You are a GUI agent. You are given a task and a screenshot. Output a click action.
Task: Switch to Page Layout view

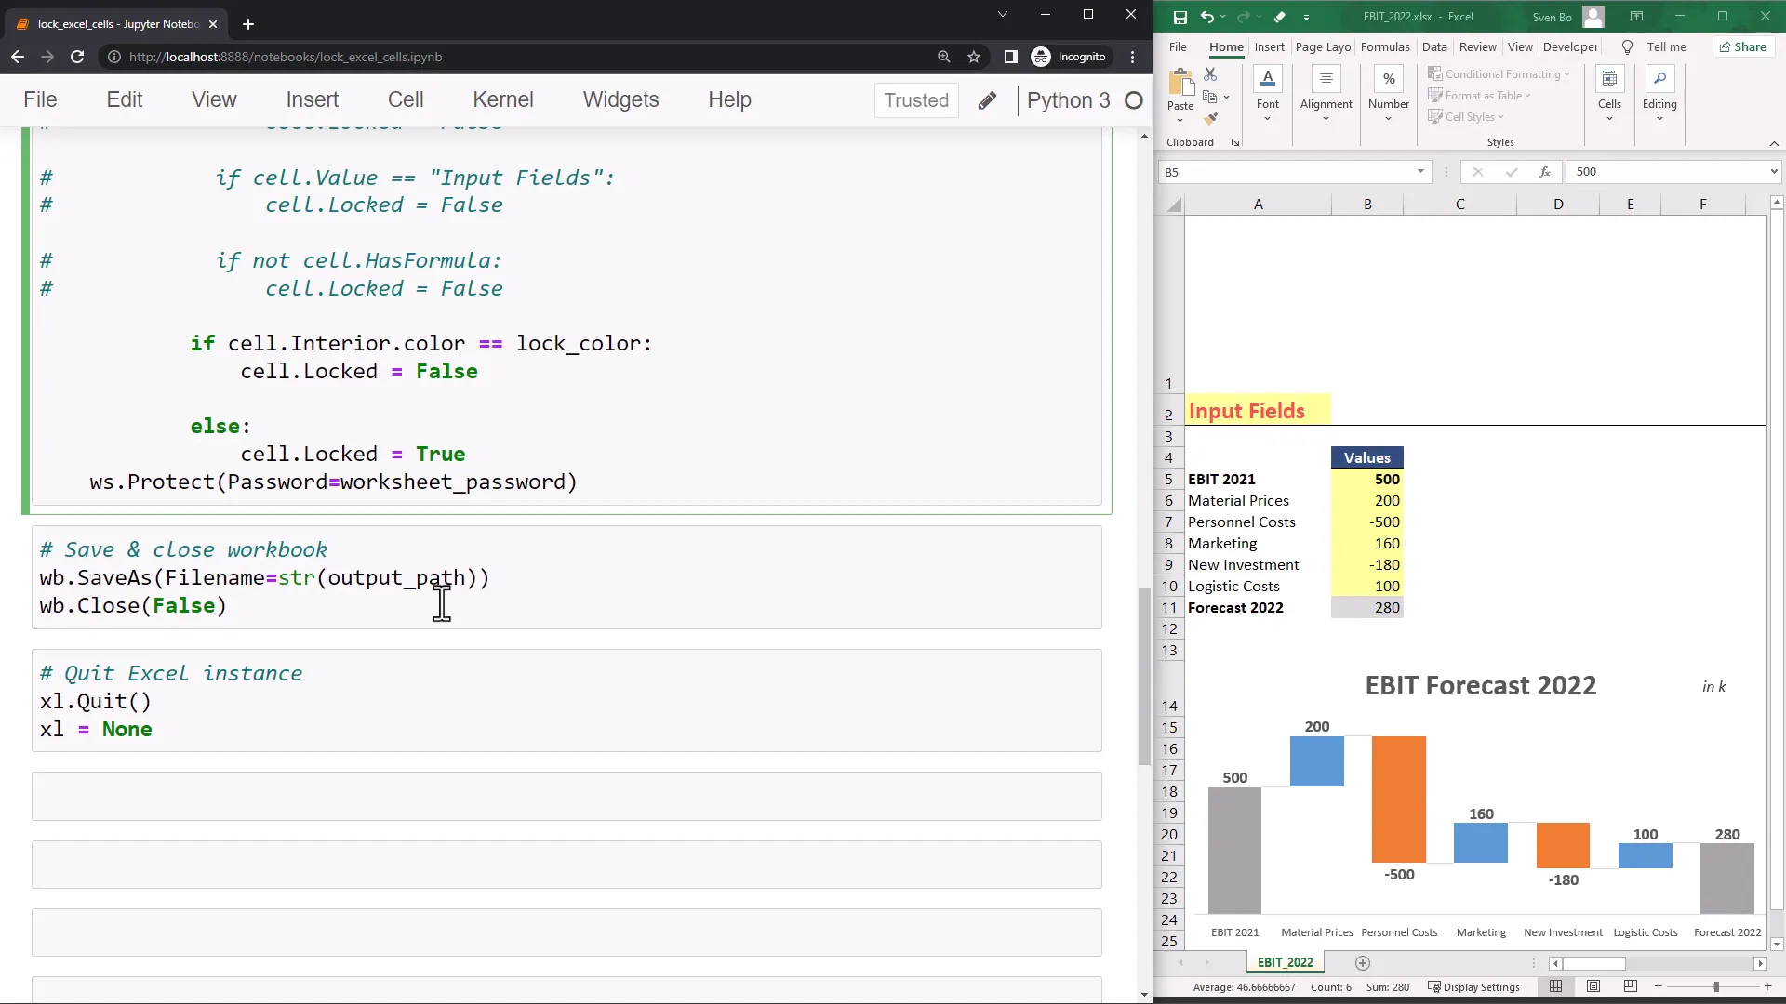pyautogui.click(x=1593, y=986)
